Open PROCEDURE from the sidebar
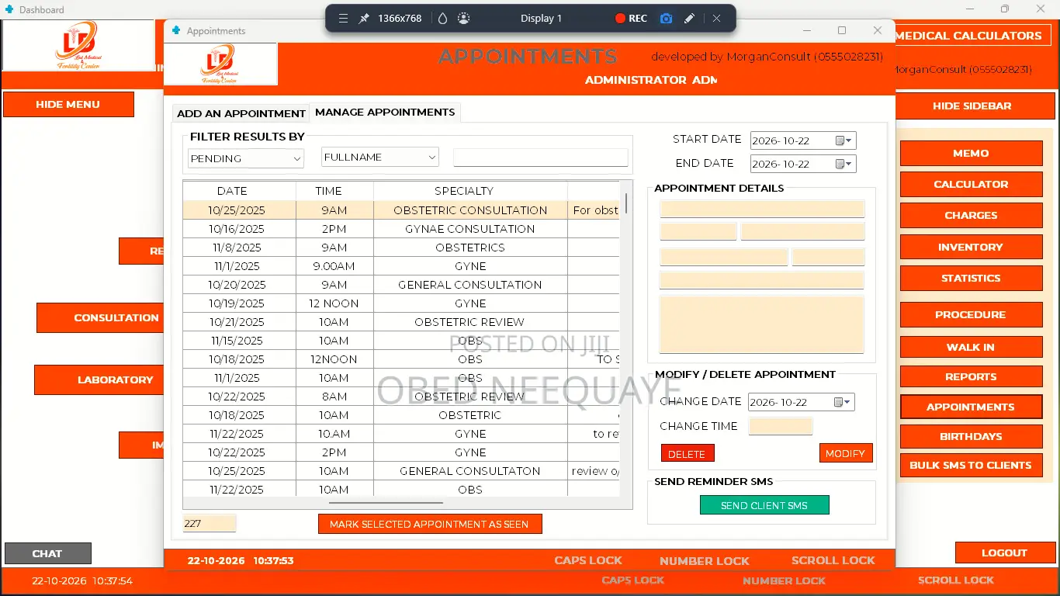The height and width of the screenshot is (596, 1060). [x=971, y=314]
